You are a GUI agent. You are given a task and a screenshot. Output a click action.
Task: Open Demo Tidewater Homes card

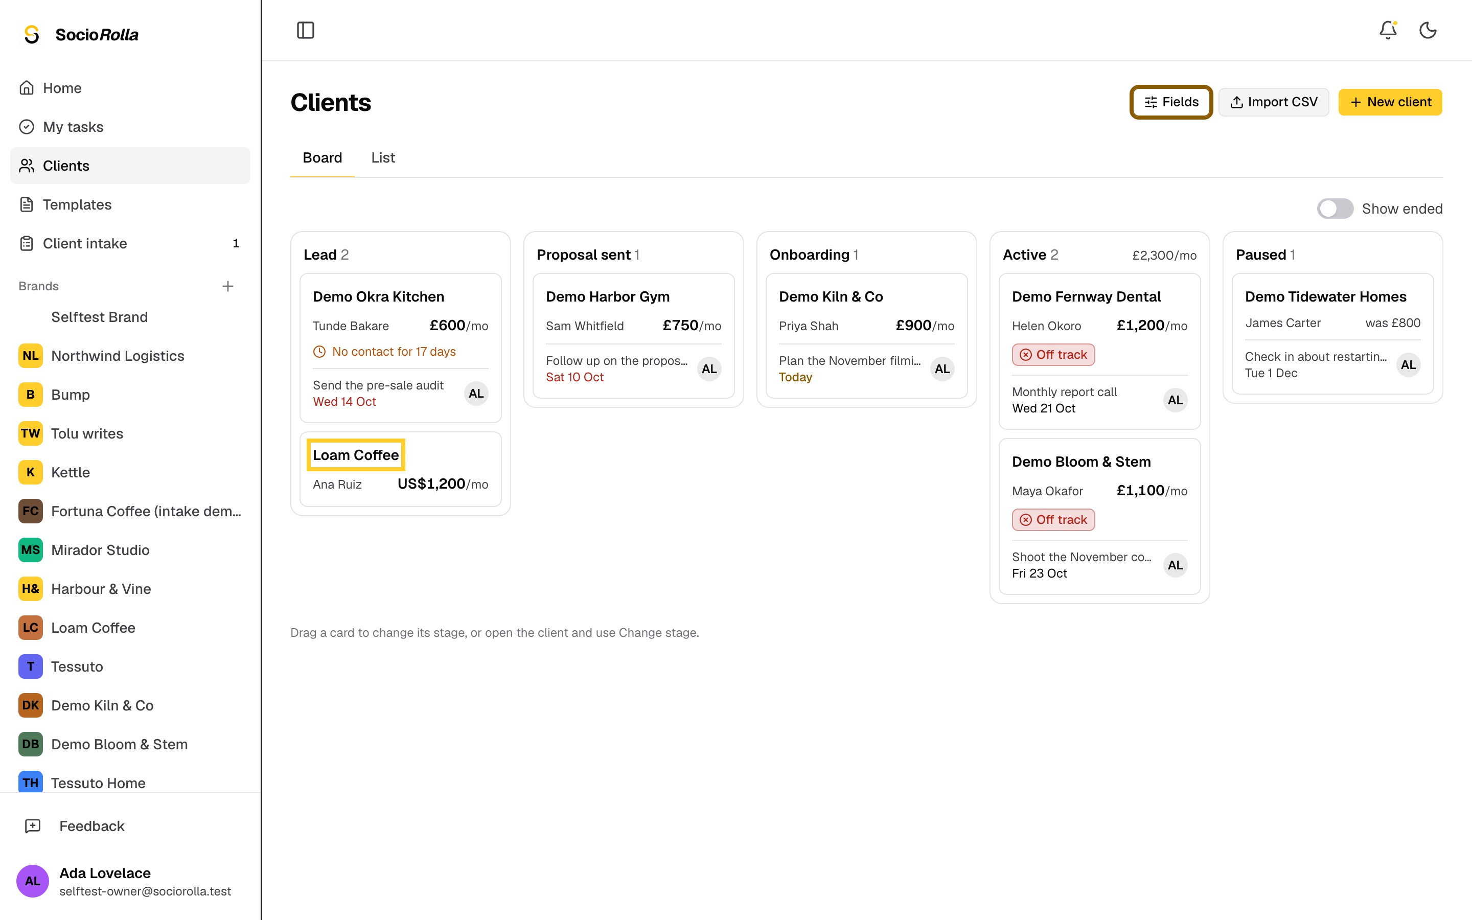(x=1332, y=333)
